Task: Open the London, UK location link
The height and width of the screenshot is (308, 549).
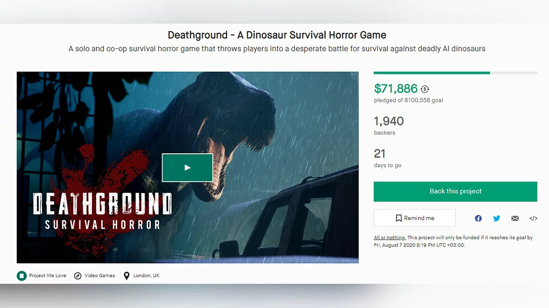Action: pos(146,276)
